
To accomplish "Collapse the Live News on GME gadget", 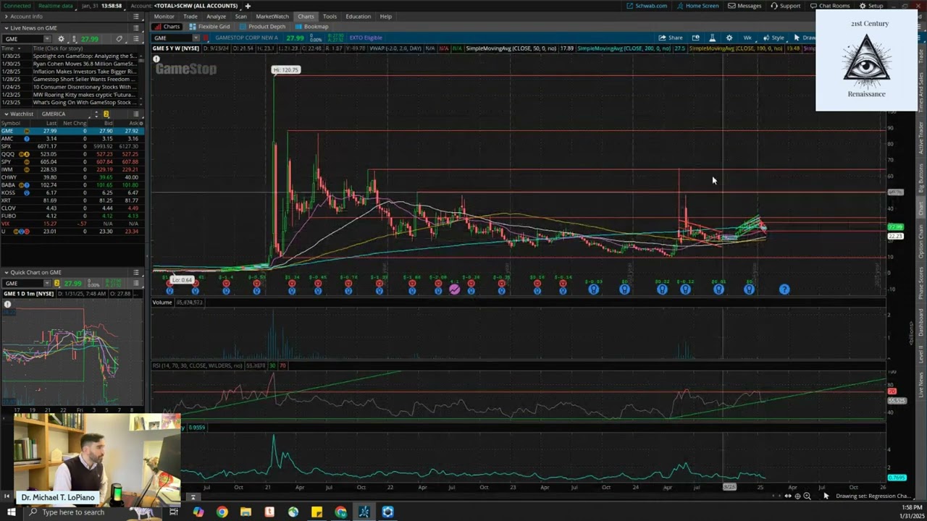I will pyautogui.click(x=6, y=27).
